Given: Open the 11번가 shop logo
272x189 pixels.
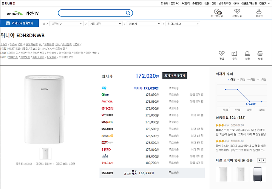Looking at the screenshot, I should pyautogui.click(x=106, y=149).
